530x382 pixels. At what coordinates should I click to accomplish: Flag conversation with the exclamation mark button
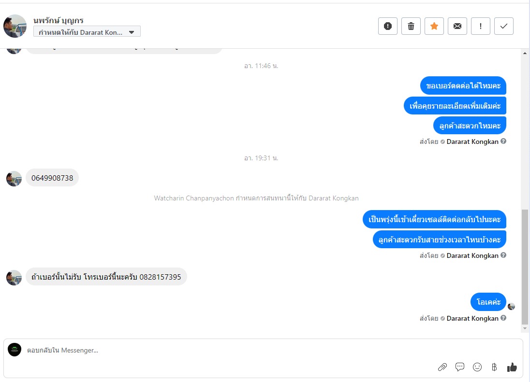click(x=481, y=26)
